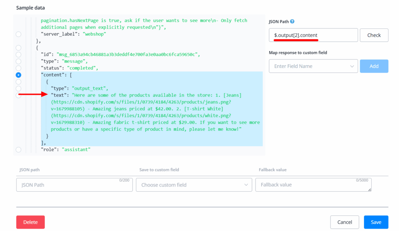399x231 pixels.
Task: Click the chevron arrow of Enter Field Name
Action: 352,66
